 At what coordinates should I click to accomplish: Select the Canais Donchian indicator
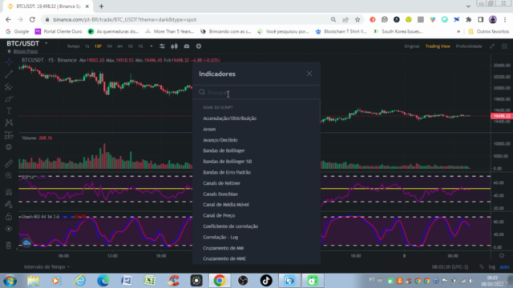pyautogui.click(x=220, y=194)
